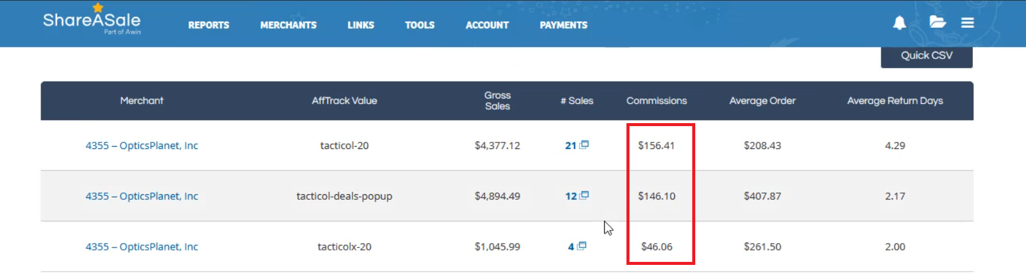Select the tacticolx-20 AffTrack value

tap(344, 247)
